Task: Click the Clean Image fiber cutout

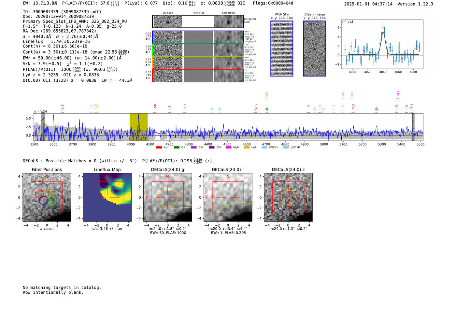Action: [315, 48]
